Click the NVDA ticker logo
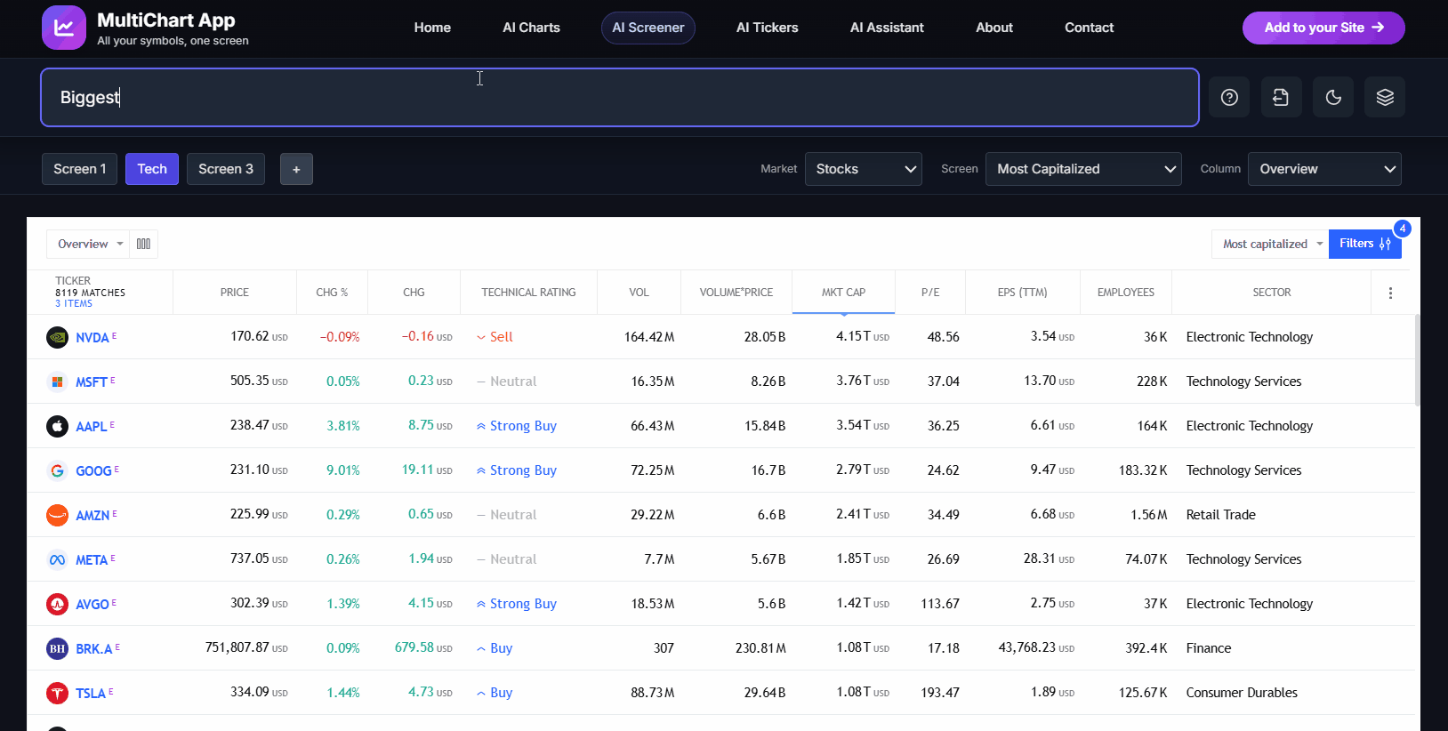Image resolution: width=1448 pixels, height=731 pixels. (57, 337)
